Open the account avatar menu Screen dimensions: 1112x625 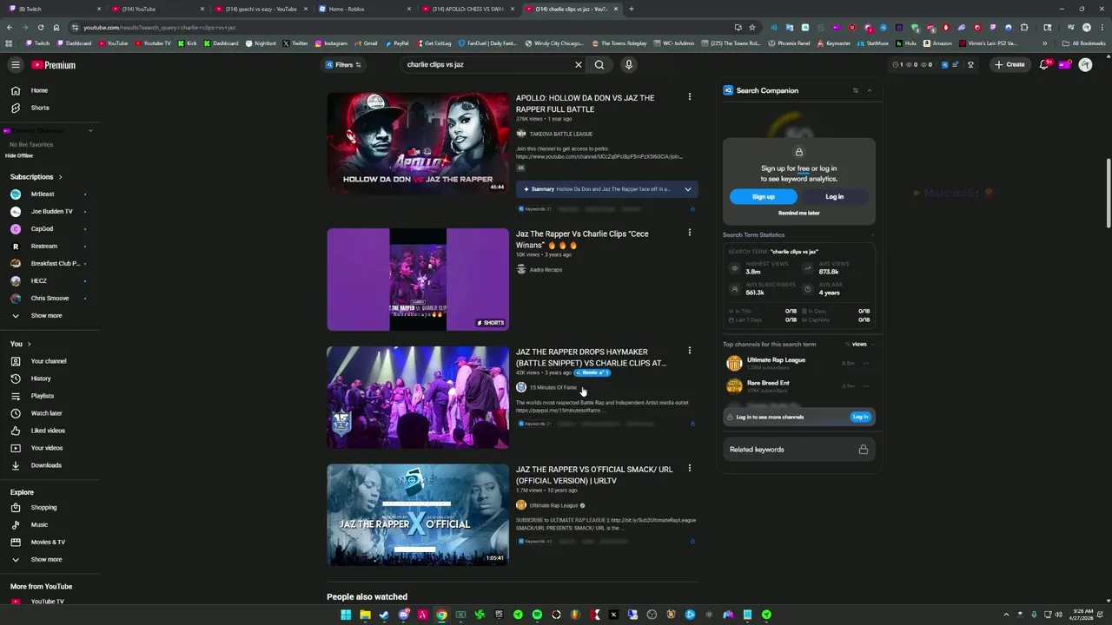click(x=1085, y=64)
